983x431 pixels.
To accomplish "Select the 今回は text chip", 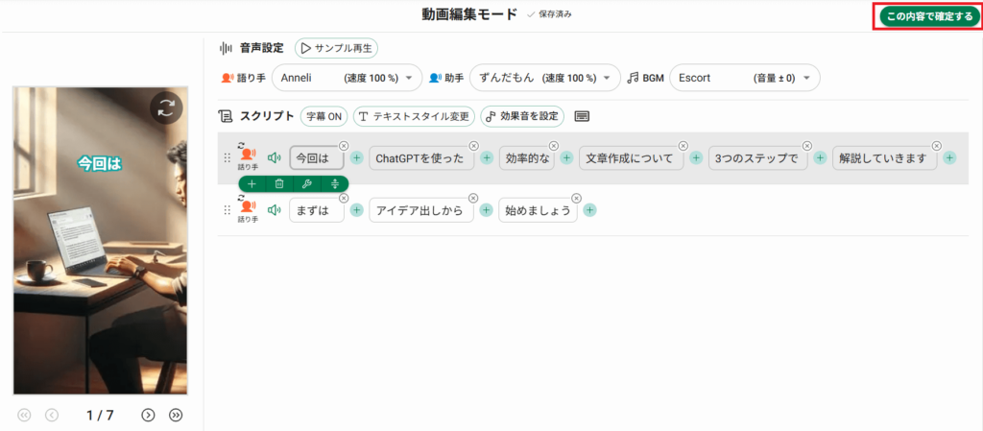I will pos(317,158).
